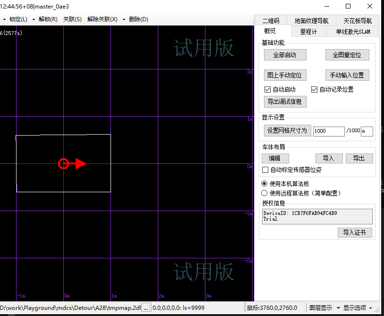Click the grid size input field showing 1000
Screen dimensions: 384x316
pyautogui.click(x=328, y=131)
